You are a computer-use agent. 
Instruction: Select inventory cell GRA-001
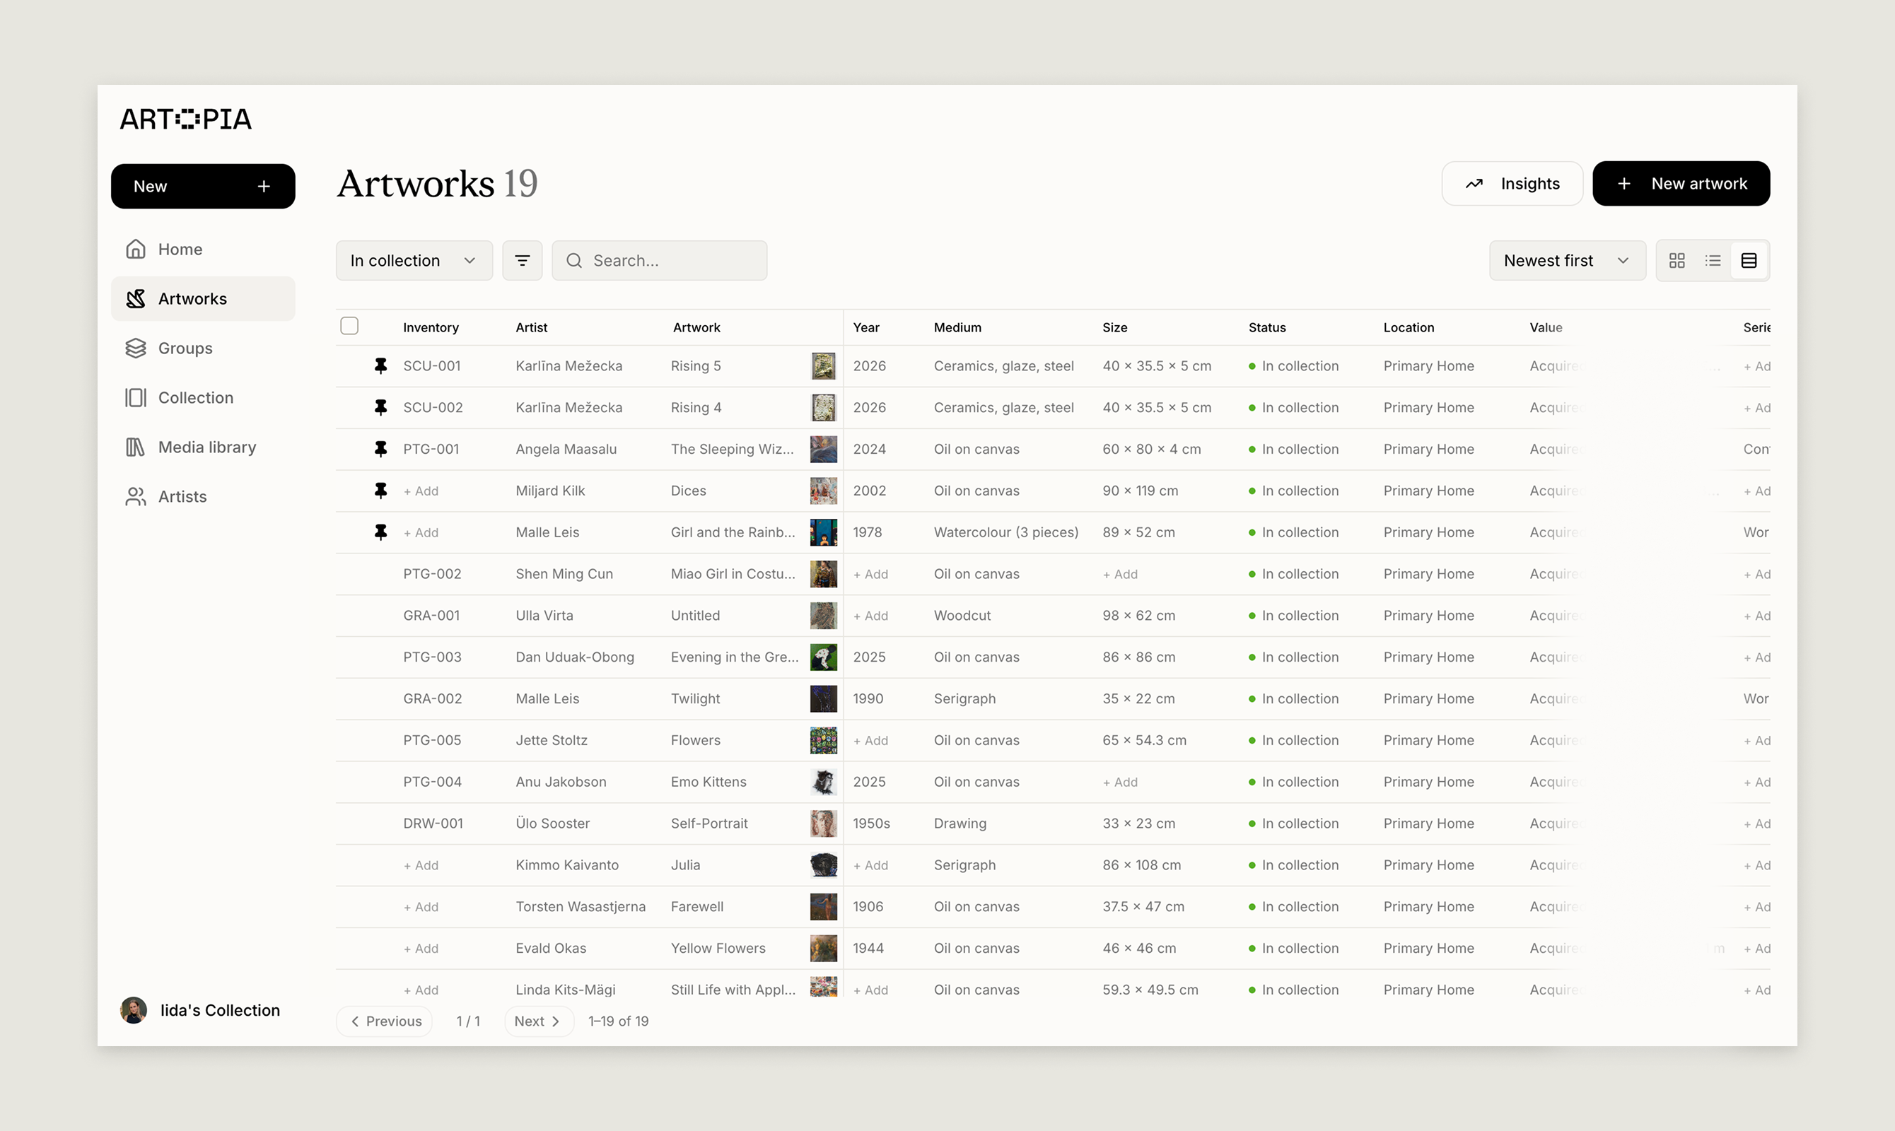[x=431, y=616]
